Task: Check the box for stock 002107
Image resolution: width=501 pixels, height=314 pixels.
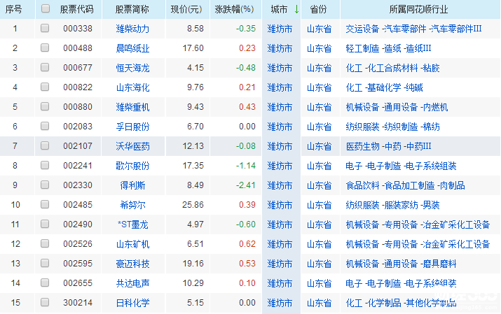Action: click(x=45, y=145)
